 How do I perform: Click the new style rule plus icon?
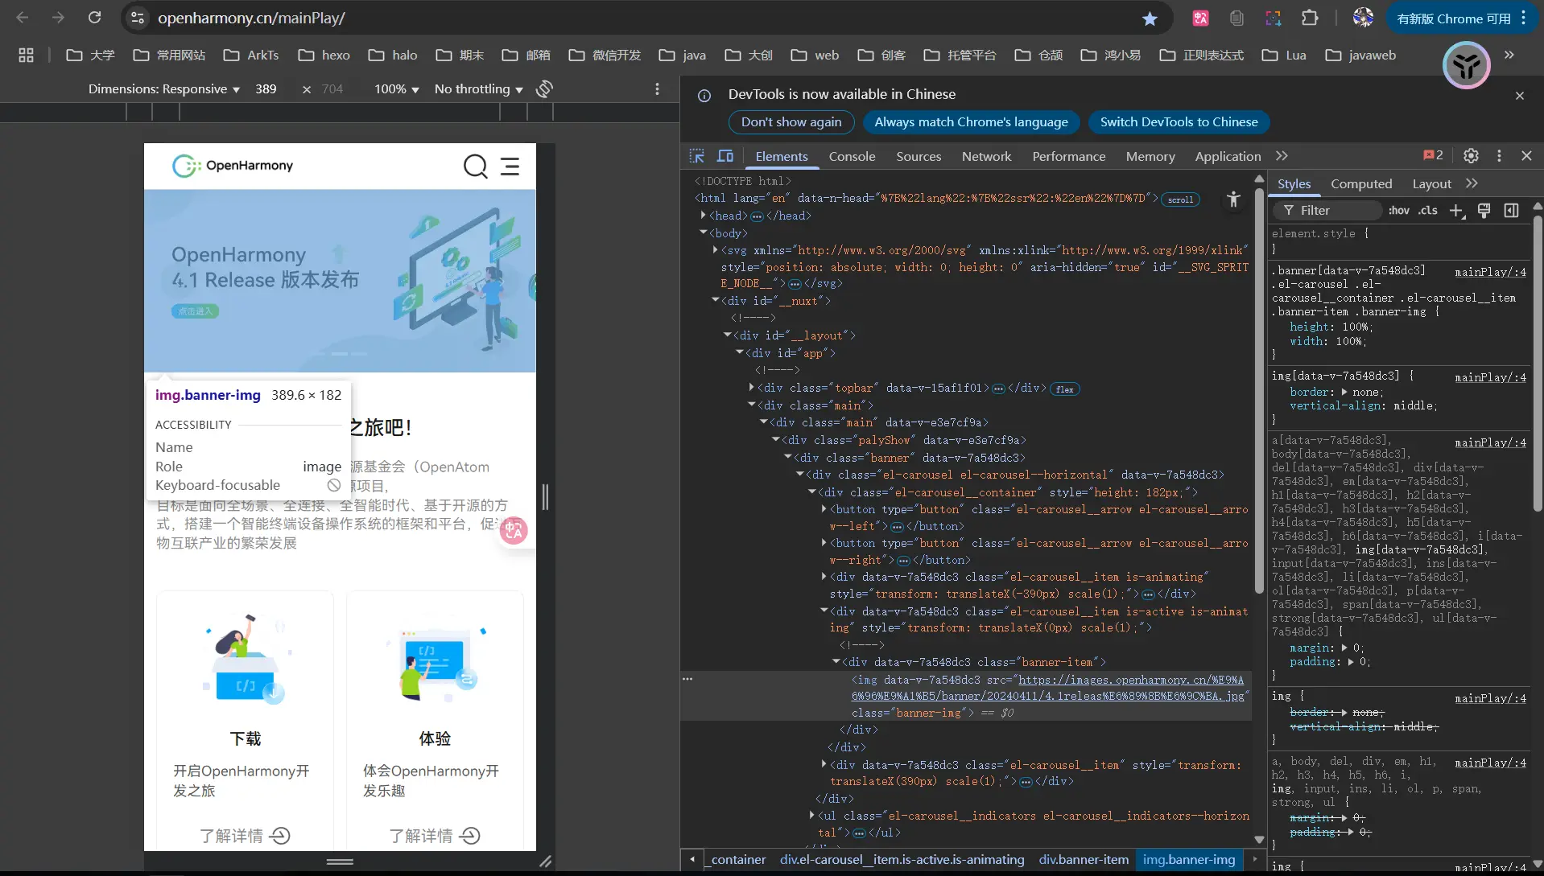[x=1456, y=211]
